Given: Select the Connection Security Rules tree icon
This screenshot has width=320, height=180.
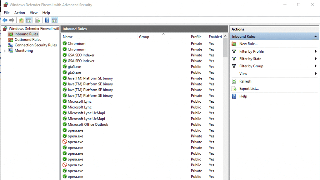Looking at the screenshot, I should (x=11, y=45).
